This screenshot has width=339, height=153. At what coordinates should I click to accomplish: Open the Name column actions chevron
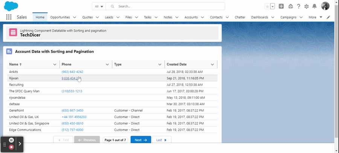coord(55,64)
